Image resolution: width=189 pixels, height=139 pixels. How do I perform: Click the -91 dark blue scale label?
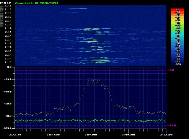coord(178,56)
